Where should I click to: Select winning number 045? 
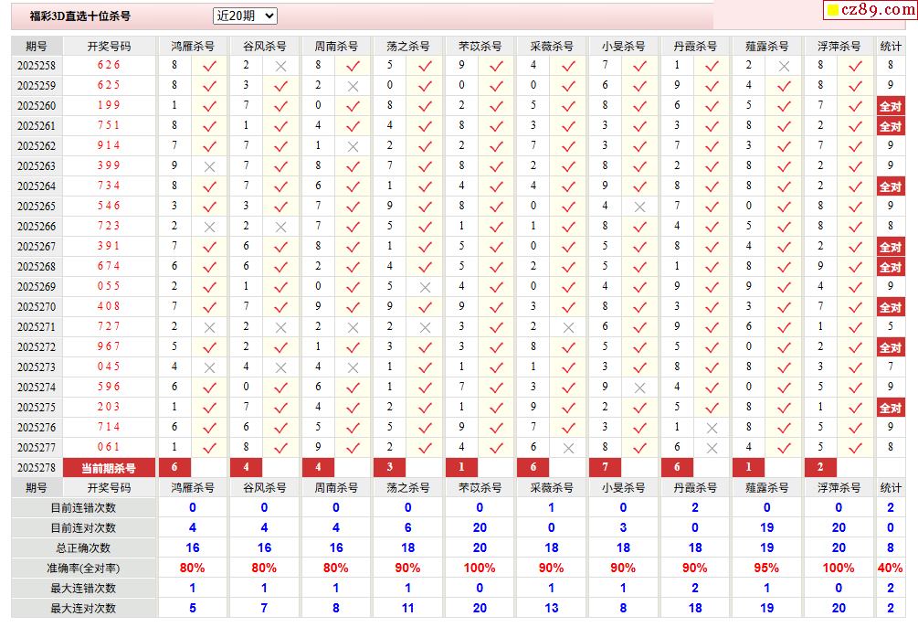pos(109,367)
